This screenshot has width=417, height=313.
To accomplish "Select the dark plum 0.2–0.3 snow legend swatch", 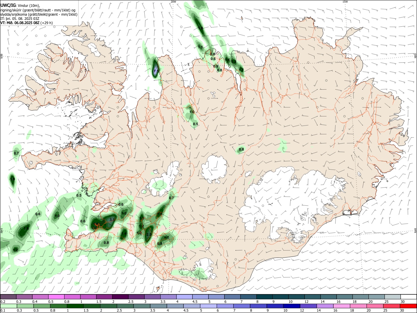I will click(8, 297).
